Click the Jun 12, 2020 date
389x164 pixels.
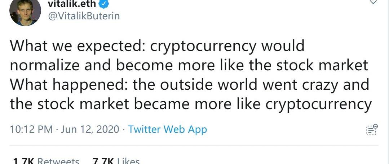click(90, 130)
